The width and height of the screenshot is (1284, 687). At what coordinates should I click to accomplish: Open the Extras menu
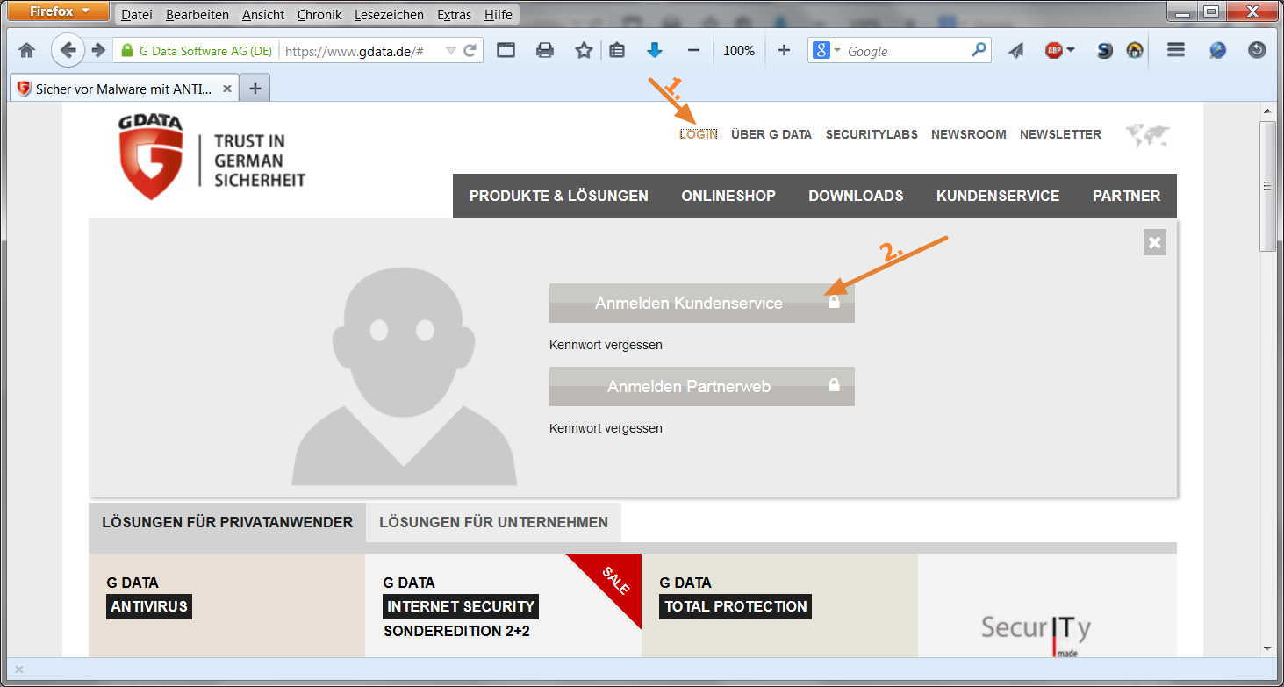[454, 15]
